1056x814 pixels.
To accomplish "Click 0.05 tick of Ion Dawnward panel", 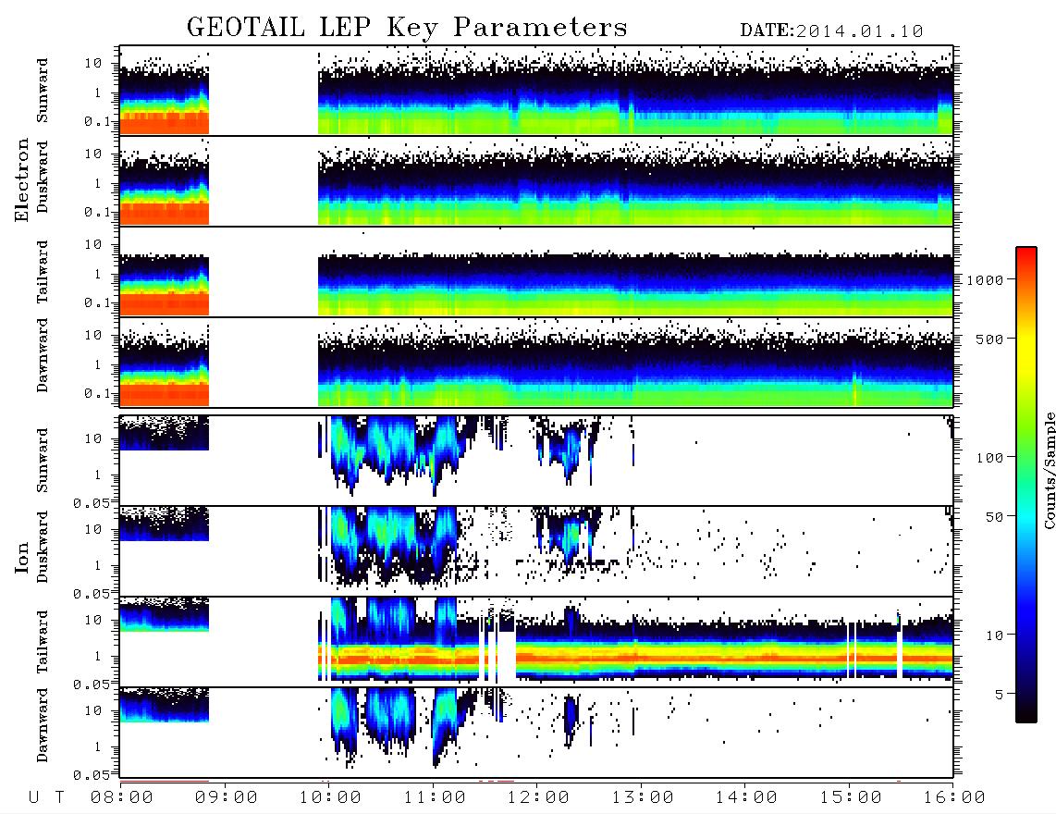I will tap(92, 775).
